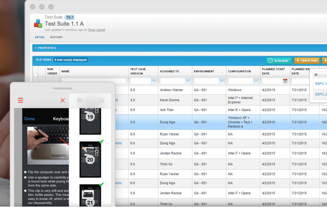Image resolution: width=327 pixels, height=207 pixels.
Task: Open the SSPC-1 link
Action: pos(321,84)
